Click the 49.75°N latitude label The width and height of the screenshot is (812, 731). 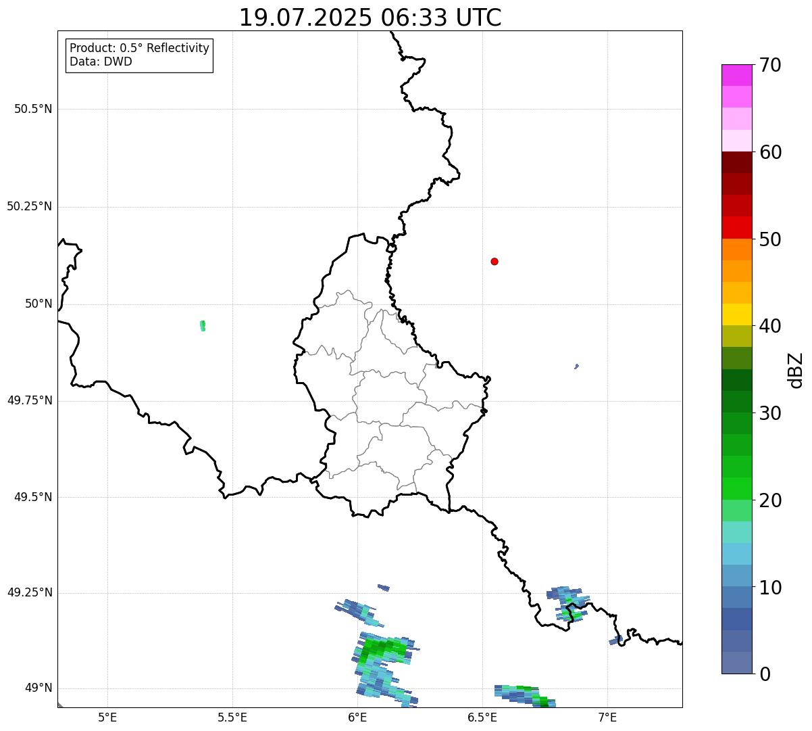(30, 400)
